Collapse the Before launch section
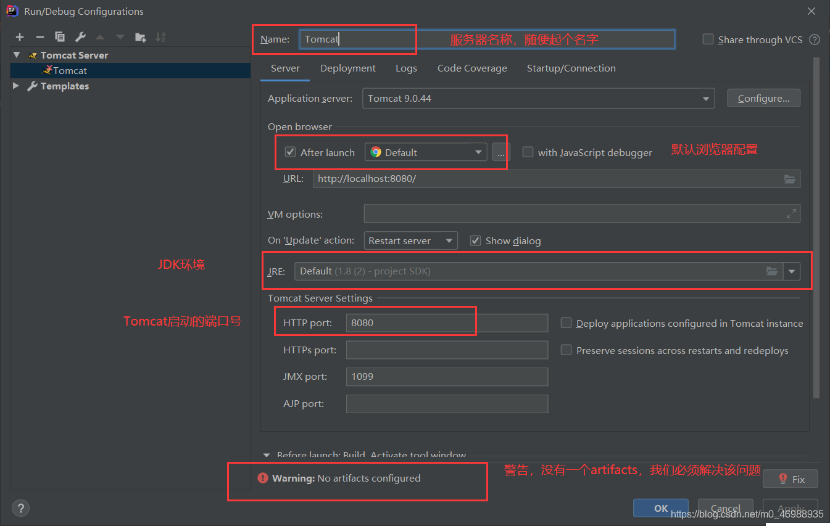Screen dimensions: 830x526 [x=267, y=456]
